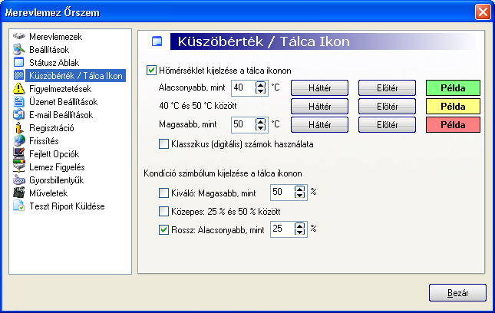Click the info icon beside Regisztráció
Viewport: 495px width, 313px height.
pyautogui.click(x=19, y=128)
